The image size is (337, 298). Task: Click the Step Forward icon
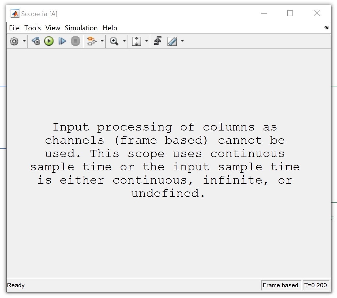[62, 41]
